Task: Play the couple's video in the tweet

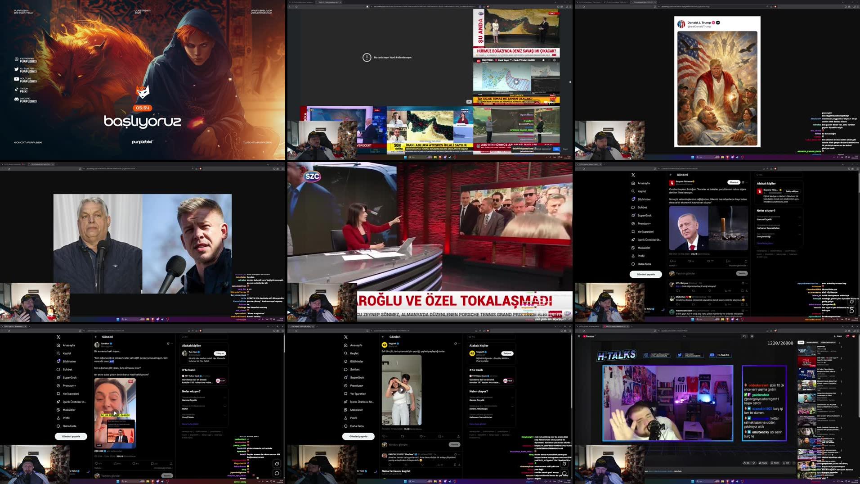Action: tap(401, 389)
